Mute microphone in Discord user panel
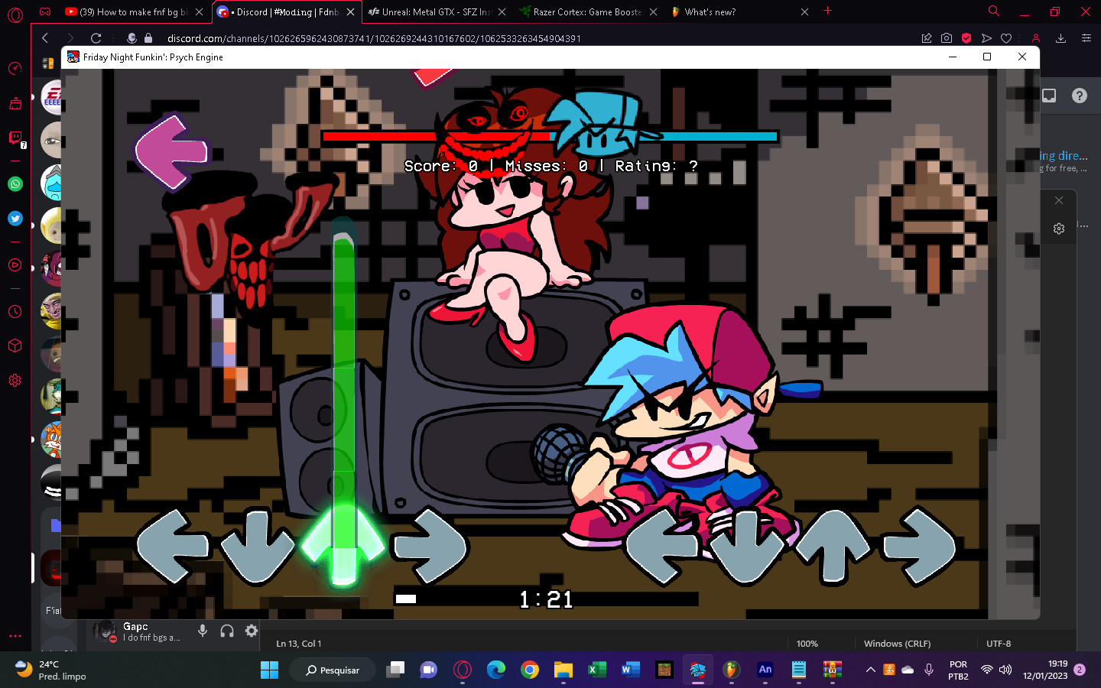This screenshot has width=1101, height=688. (x=203, y=631)
